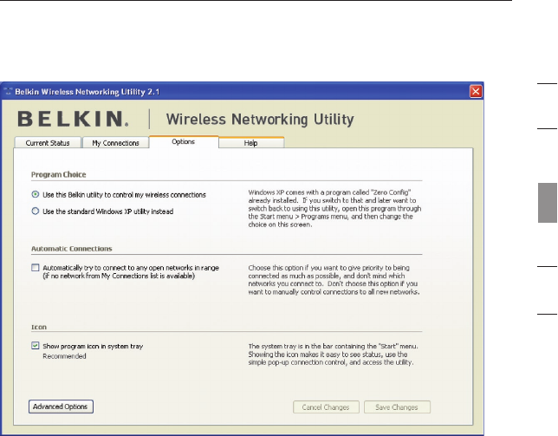
Task: Click the 'Choose this option if you want' description
Action: 334,279
